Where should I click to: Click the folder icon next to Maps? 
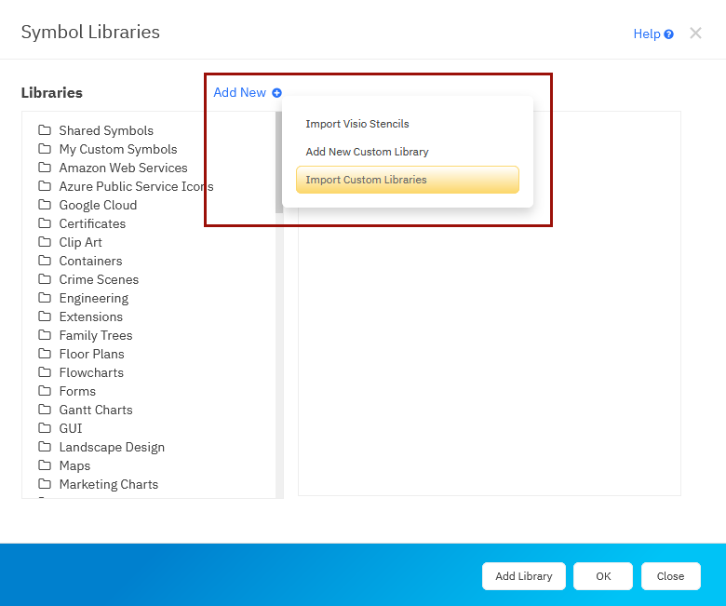tap(44, 465)
